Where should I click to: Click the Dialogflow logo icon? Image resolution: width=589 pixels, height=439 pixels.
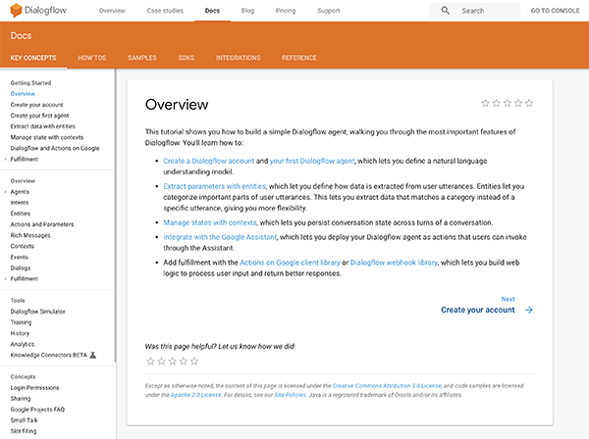point(16,10)
